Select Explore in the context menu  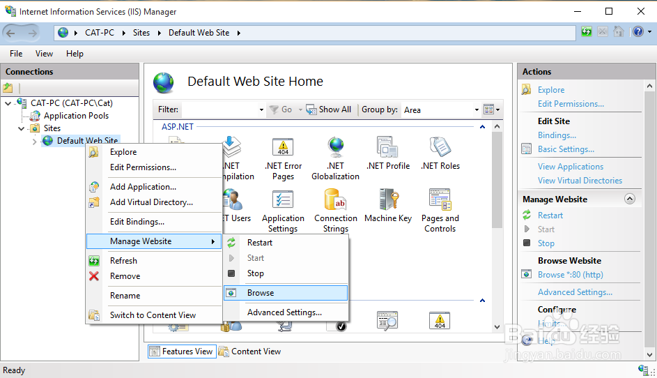tap(154, 152)
